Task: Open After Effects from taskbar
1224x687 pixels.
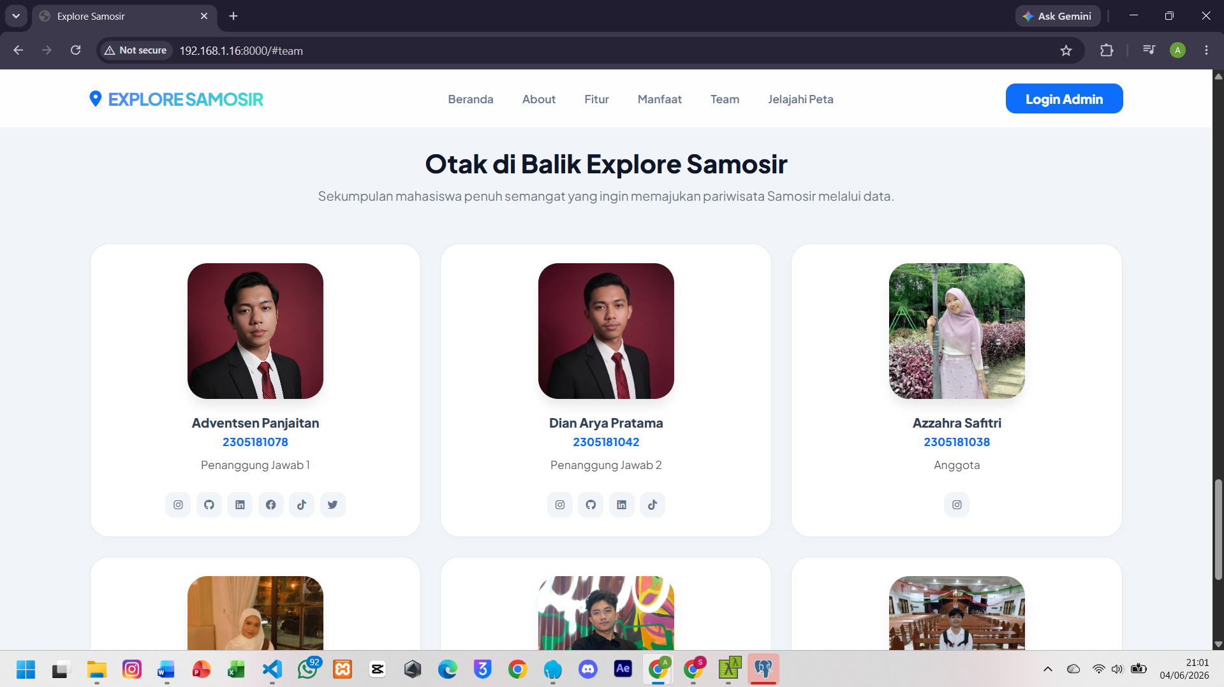Action: (623, 669)
